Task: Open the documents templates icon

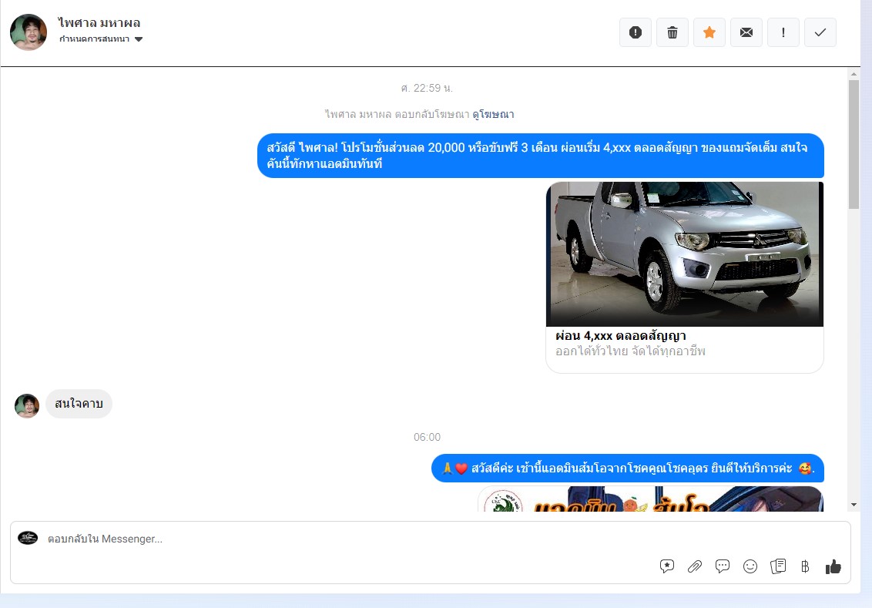Action: pos(778,566)
